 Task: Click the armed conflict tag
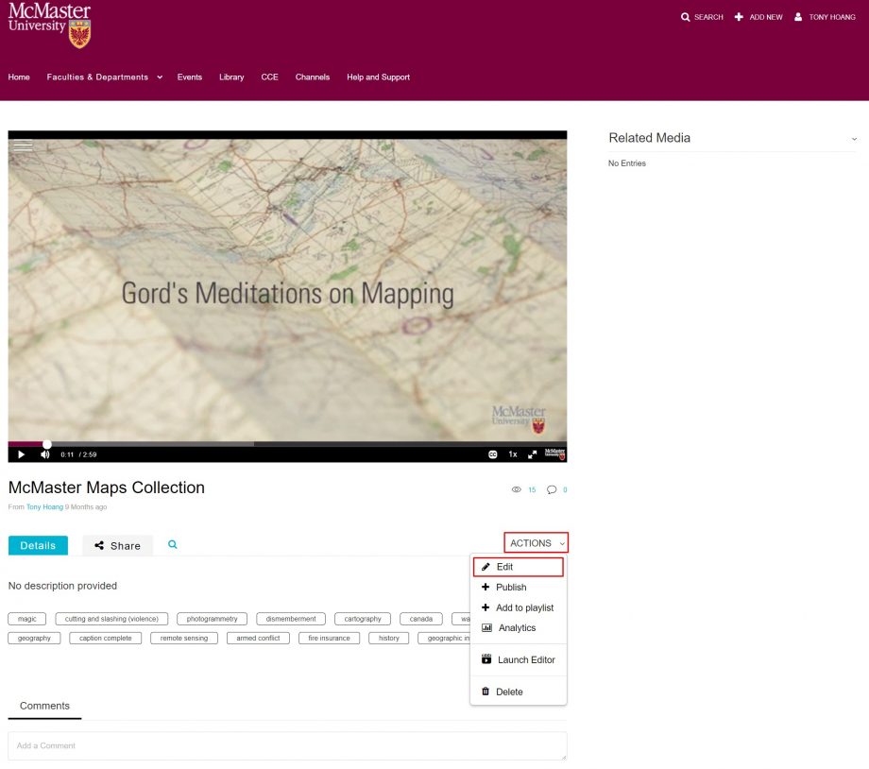[258, 638]
